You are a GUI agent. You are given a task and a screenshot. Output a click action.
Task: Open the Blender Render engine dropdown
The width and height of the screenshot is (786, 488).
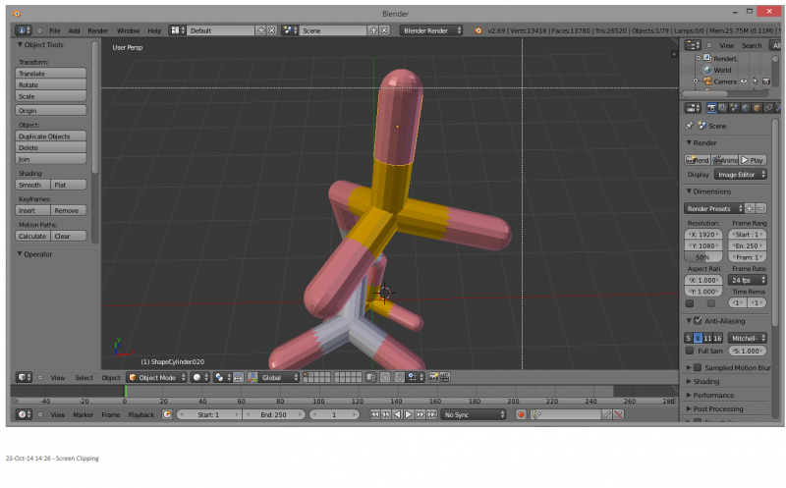pos(431,30)
